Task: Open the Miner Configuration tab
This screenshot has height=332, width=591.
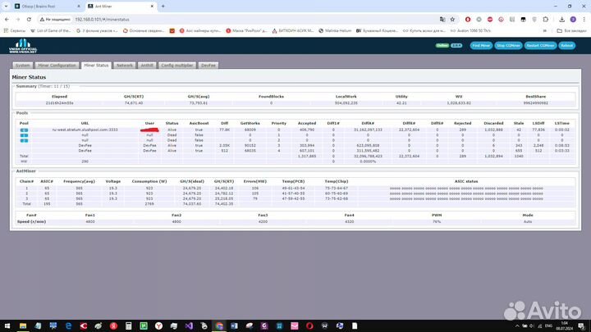Action: click(x=57, y=66)
